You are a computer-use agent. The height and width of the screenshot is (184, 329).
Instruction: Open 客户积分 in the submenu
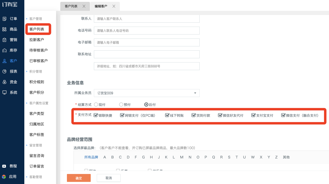[37, 93]
